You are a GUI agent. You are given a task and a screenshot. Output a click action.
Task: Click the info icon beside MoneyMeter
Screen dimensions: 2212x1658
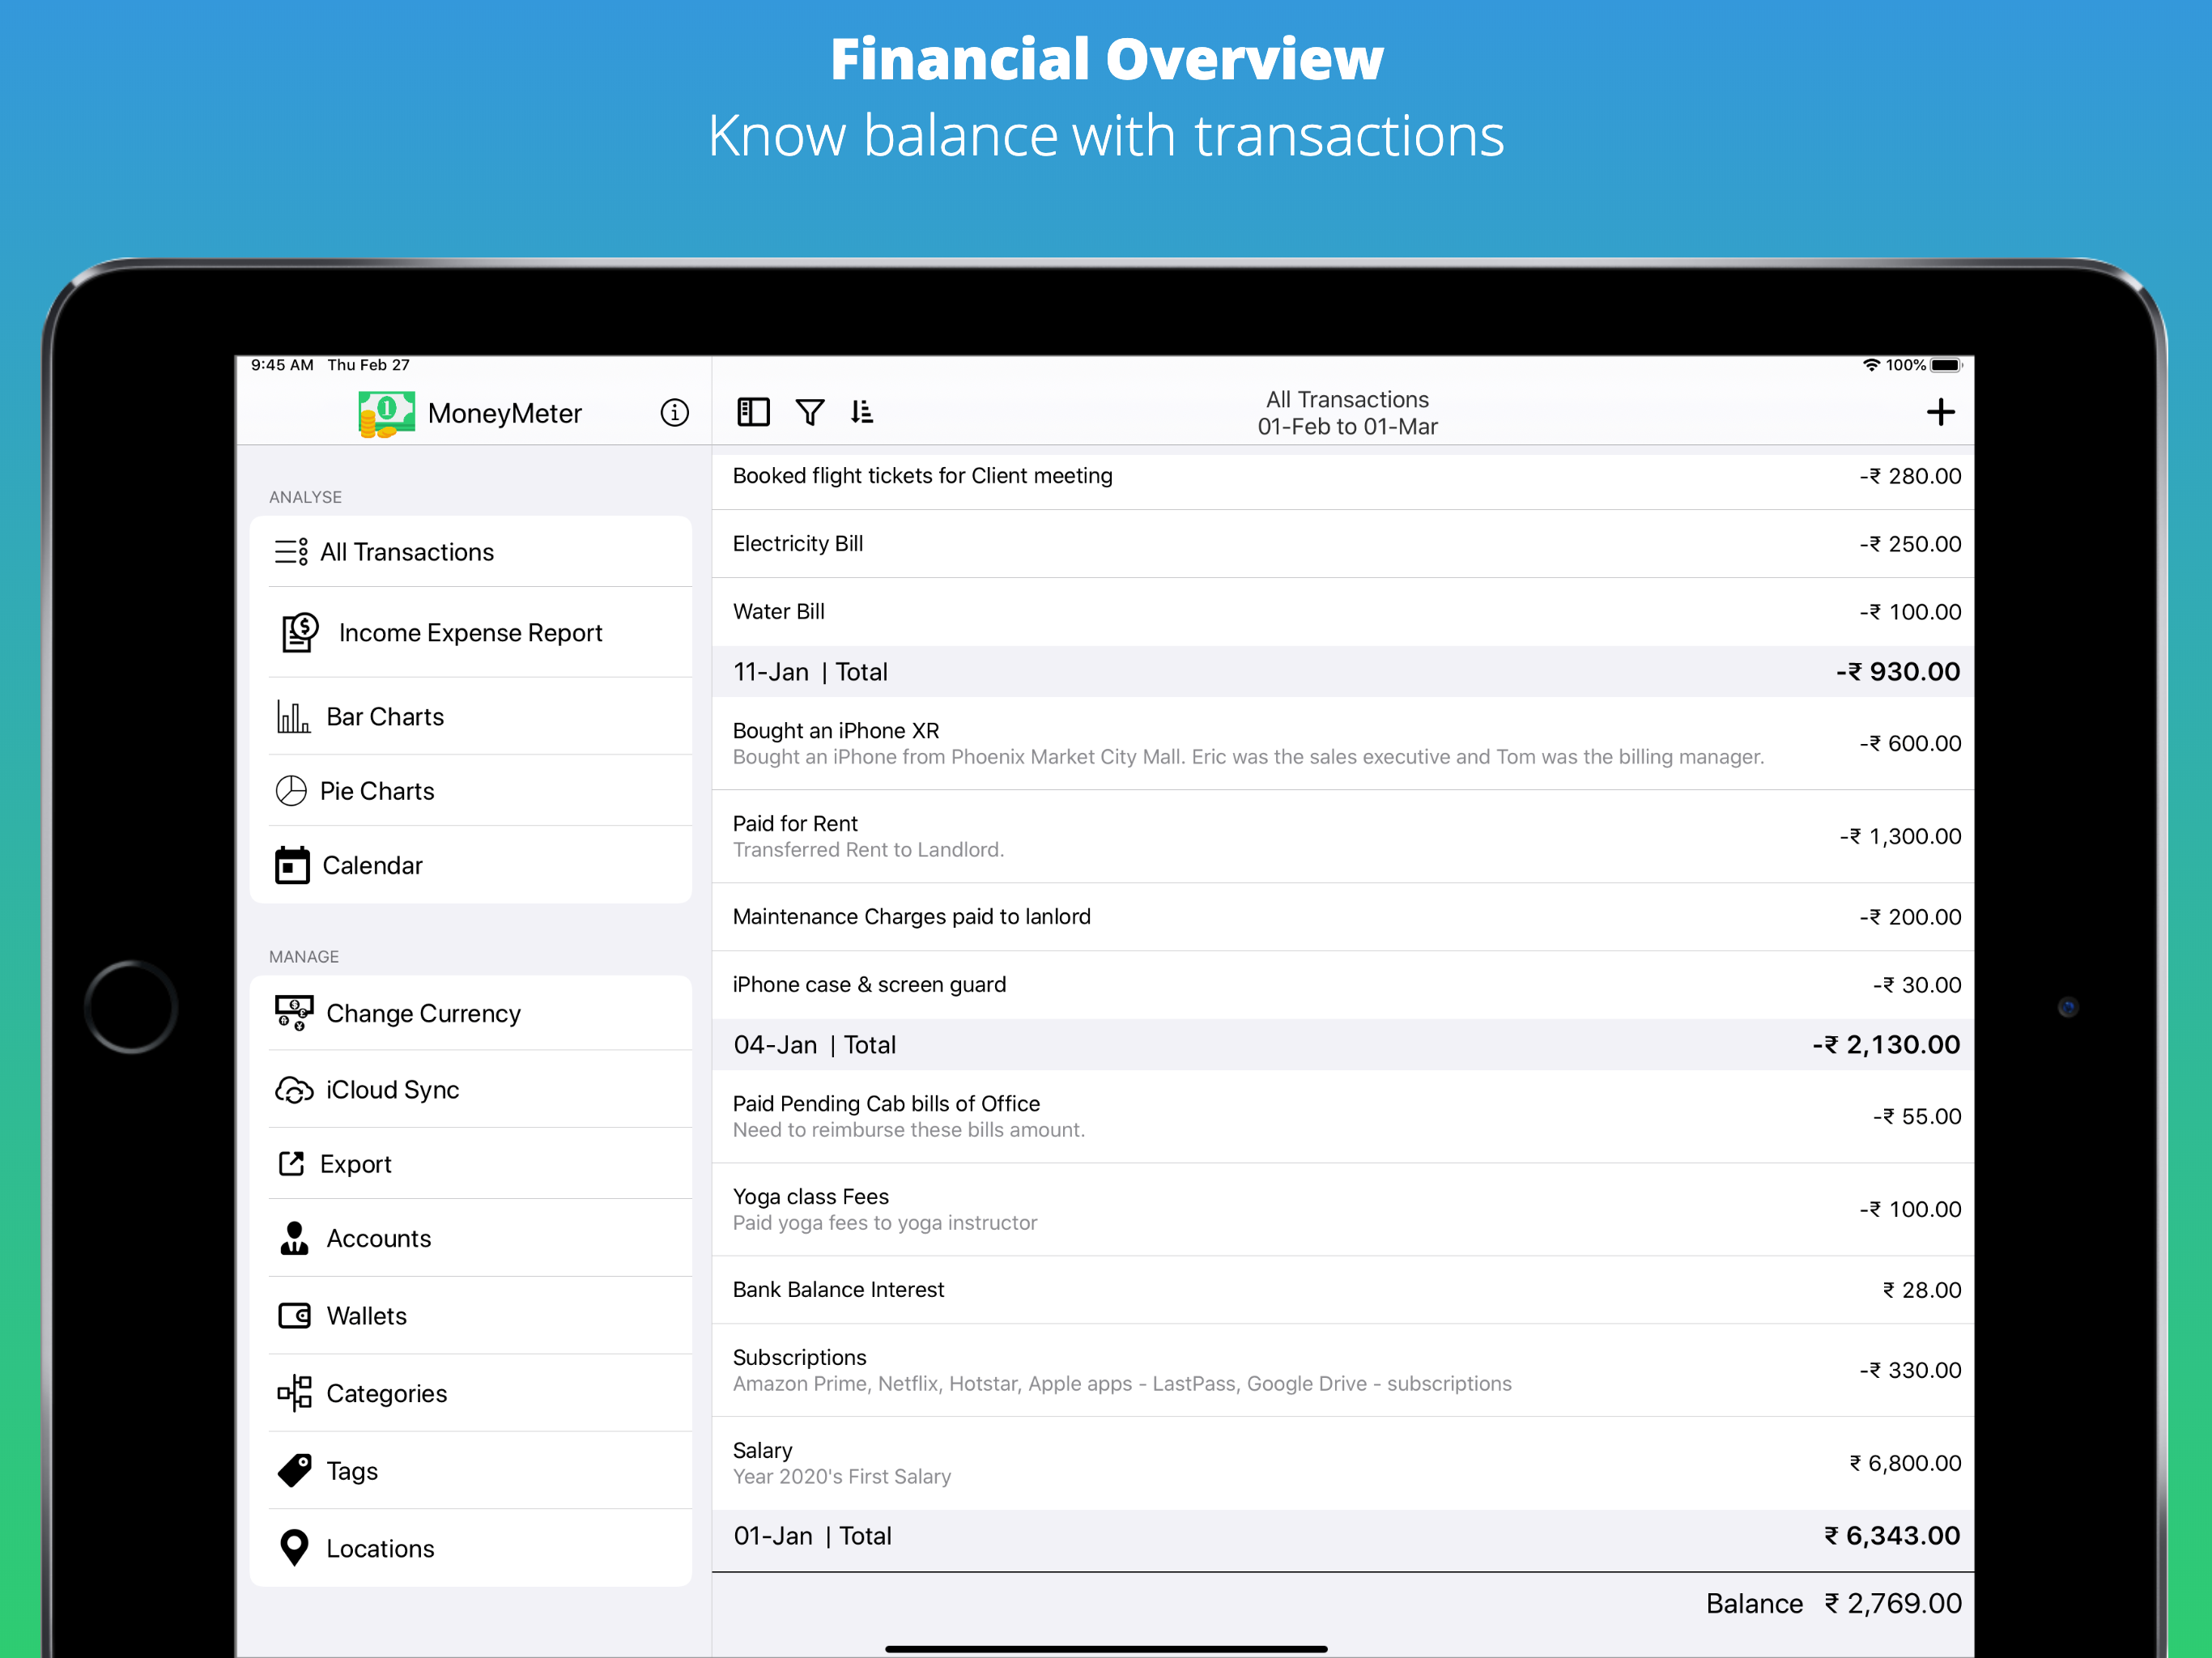pyautogui.click(x=674, y=412)
